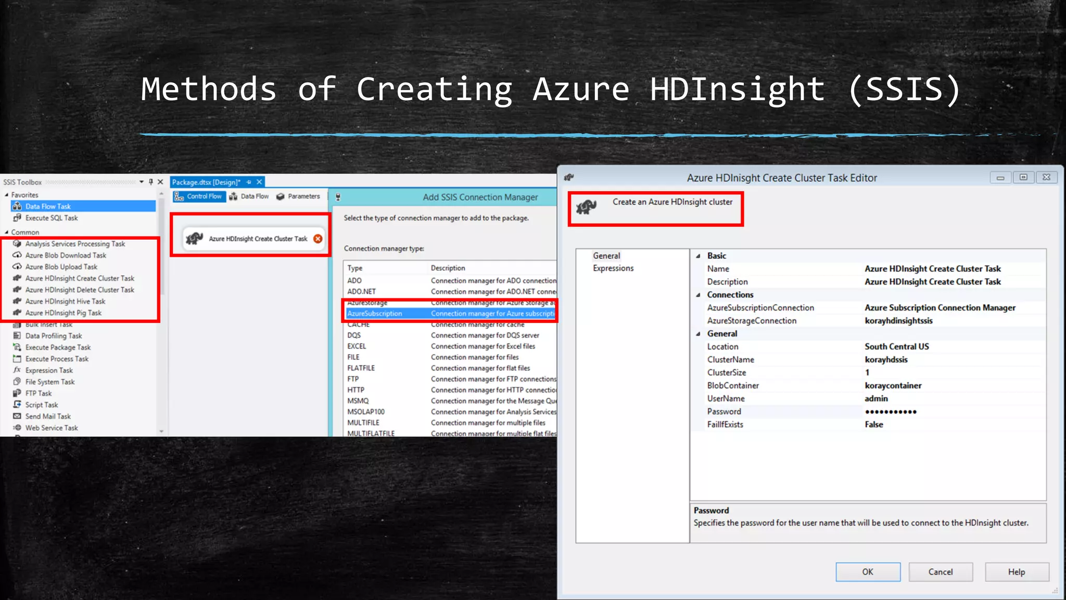The image size is (1066, 600).
Task: Click Cancel in the Task Editor
Action: (941, 572)
